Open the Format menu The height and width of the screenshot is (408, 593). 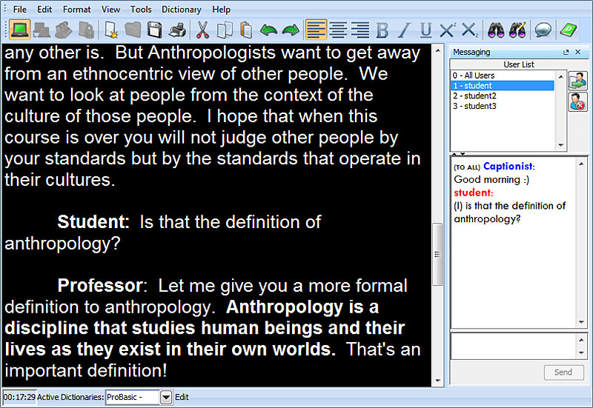(x=76, y=10)
